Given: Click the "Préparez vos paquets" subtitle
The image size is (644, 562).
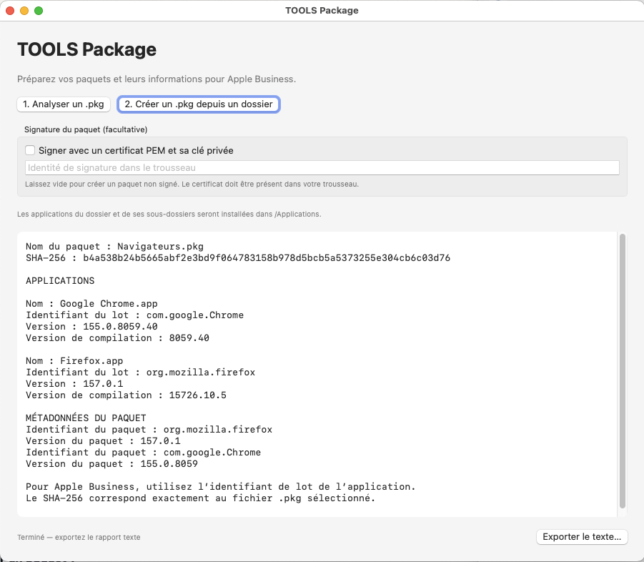Looking at the screenshot, I should (x=157, y=79).
